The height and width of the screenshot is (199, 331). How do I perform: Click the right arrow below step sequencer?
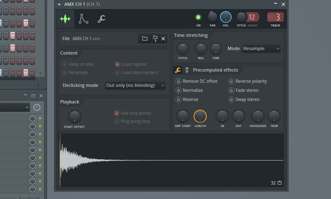click(38, 85)
